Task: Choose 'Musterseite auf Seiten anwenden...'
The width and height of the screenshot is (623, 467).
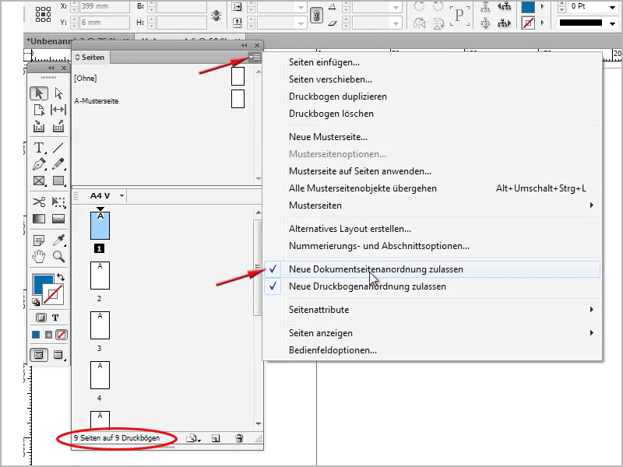Action: pos(360,171)
